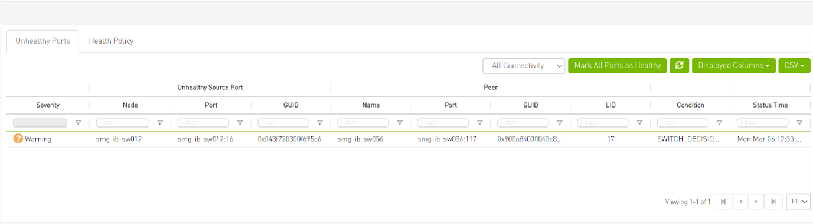Click the Warning severity question-mark icon
813x224 pixels.
click(18, 139)
